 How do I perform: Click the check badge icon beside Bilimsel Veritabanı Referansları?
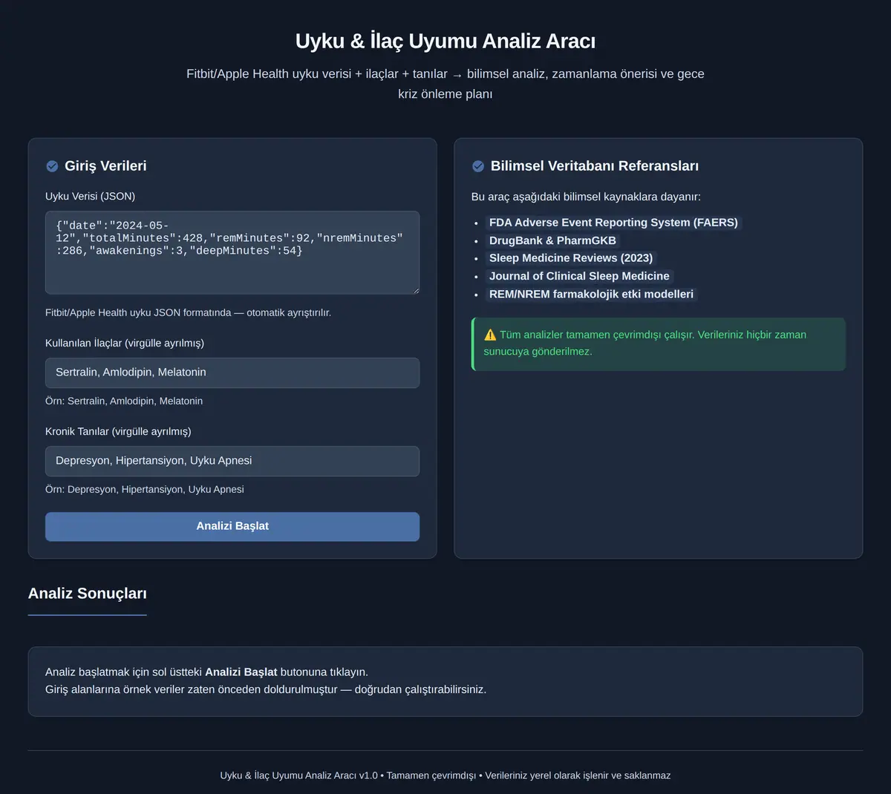coord(478,166)
